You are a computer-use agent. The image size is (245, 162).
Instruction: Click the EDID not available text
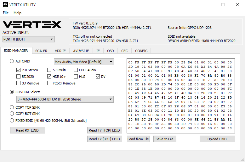click(181, 36)
